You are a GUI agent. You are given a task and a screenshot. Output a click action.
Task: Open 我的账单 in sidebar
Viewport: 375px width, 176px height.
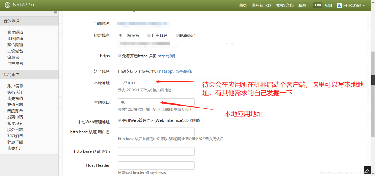(15, 111)
